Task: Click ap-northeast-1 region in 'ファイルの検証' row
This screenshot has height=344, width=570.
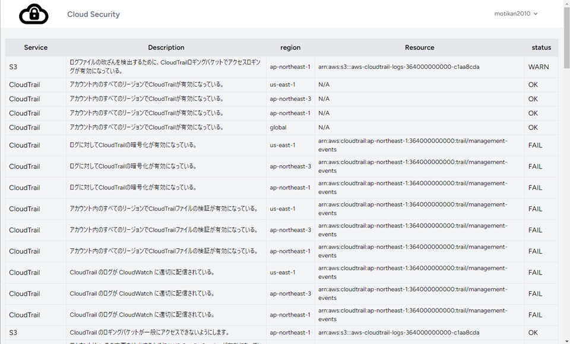Action: pos(290,251)
